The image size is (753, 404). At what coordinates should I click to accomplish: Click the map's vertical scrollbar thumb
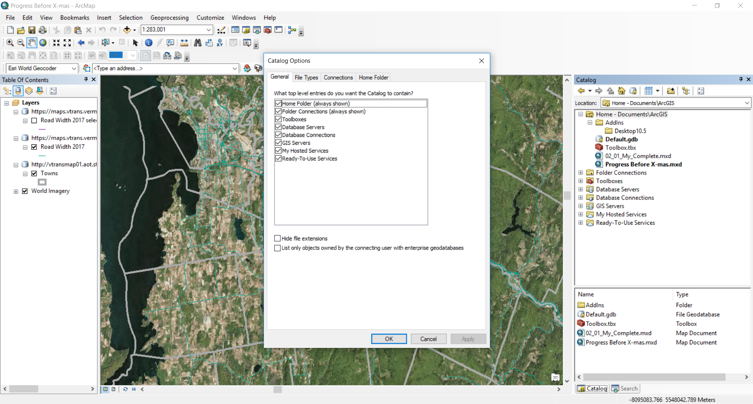pyautogui.click(x=567, y=195)
